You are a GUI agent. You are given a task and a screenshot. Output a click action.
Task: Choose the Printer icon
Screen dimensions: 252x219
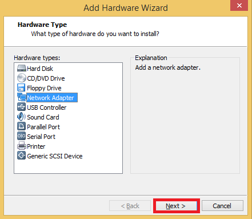(x=22, y=146)
